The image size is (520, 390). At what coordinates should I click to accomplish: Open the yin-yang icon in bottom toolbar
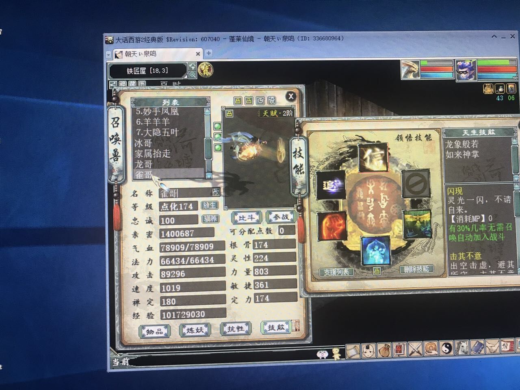(446, 349)
